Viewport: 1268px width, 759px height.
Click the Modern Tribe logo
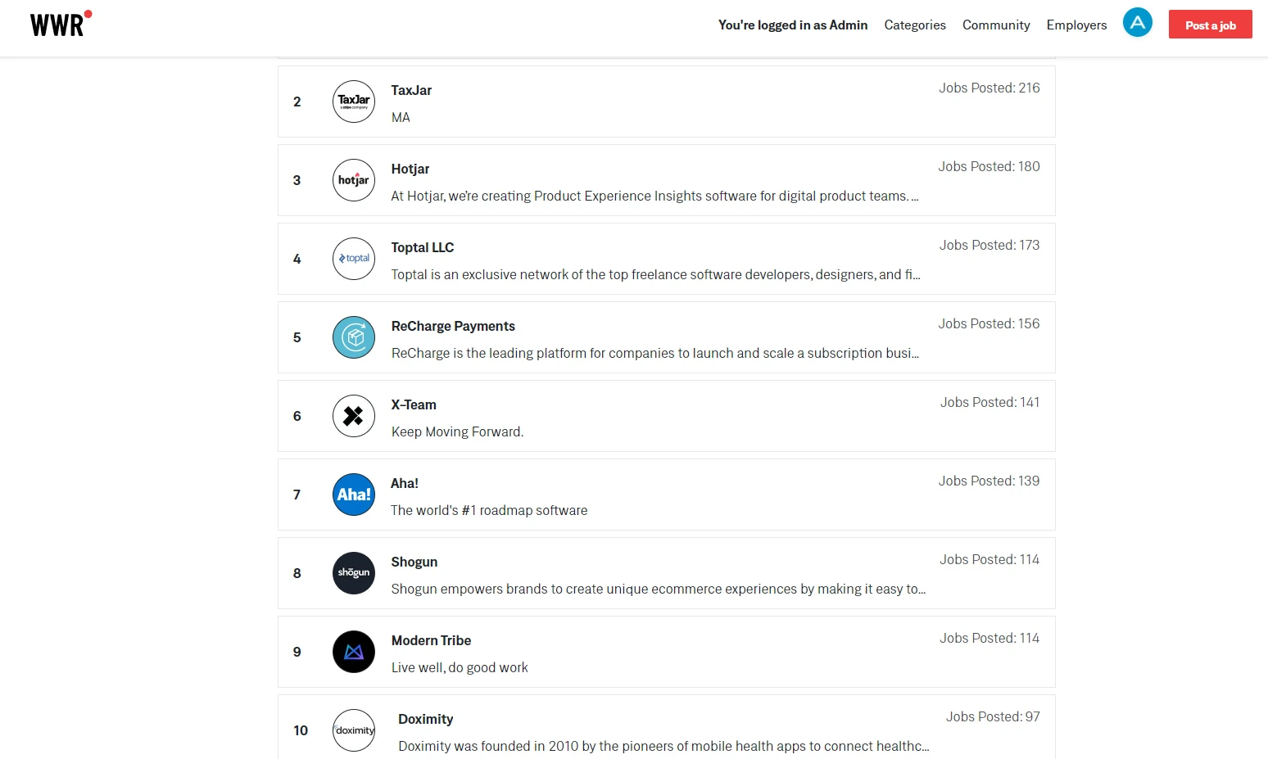[354, 652]
